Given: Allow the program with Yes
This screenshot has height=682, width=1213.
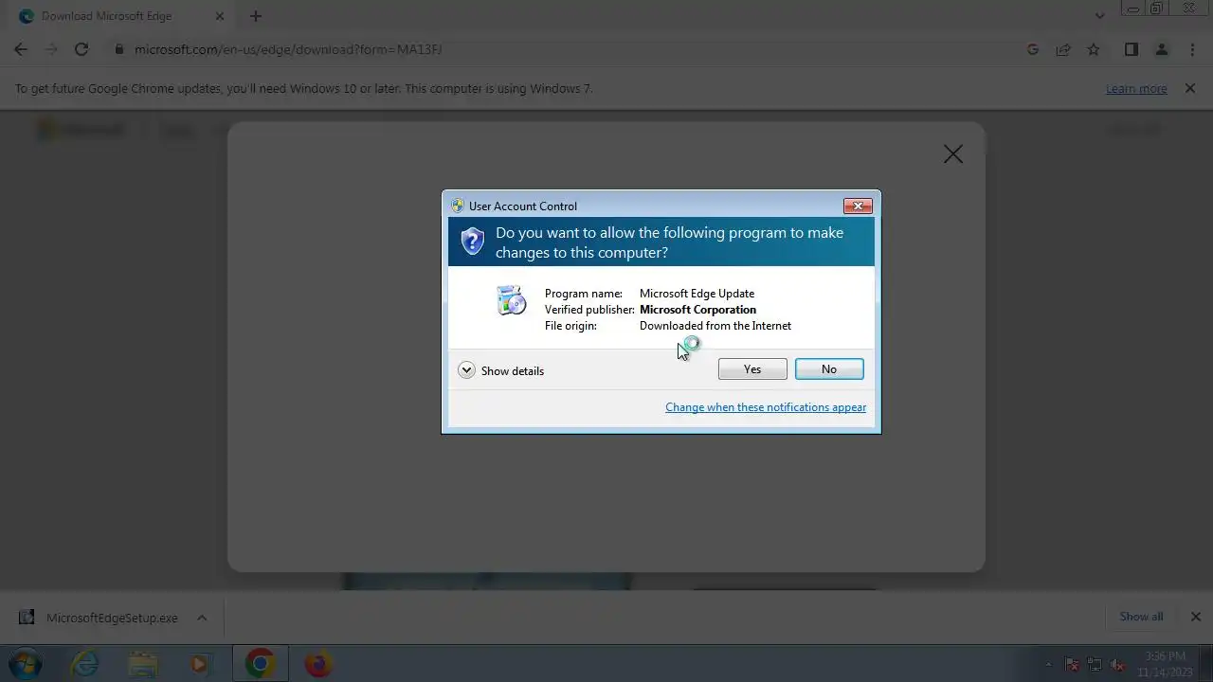Looking at the screenshot, I should [752, 369].
